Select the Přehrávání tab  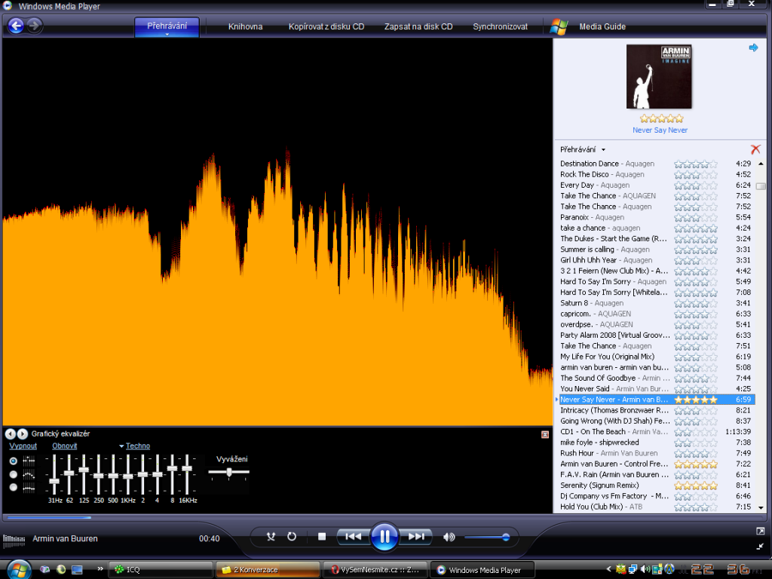(167, 26)
